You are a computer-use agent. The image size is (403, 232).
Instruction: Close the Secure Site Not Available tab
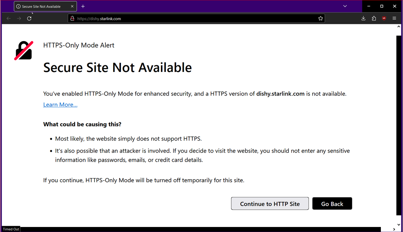(72, 6)
